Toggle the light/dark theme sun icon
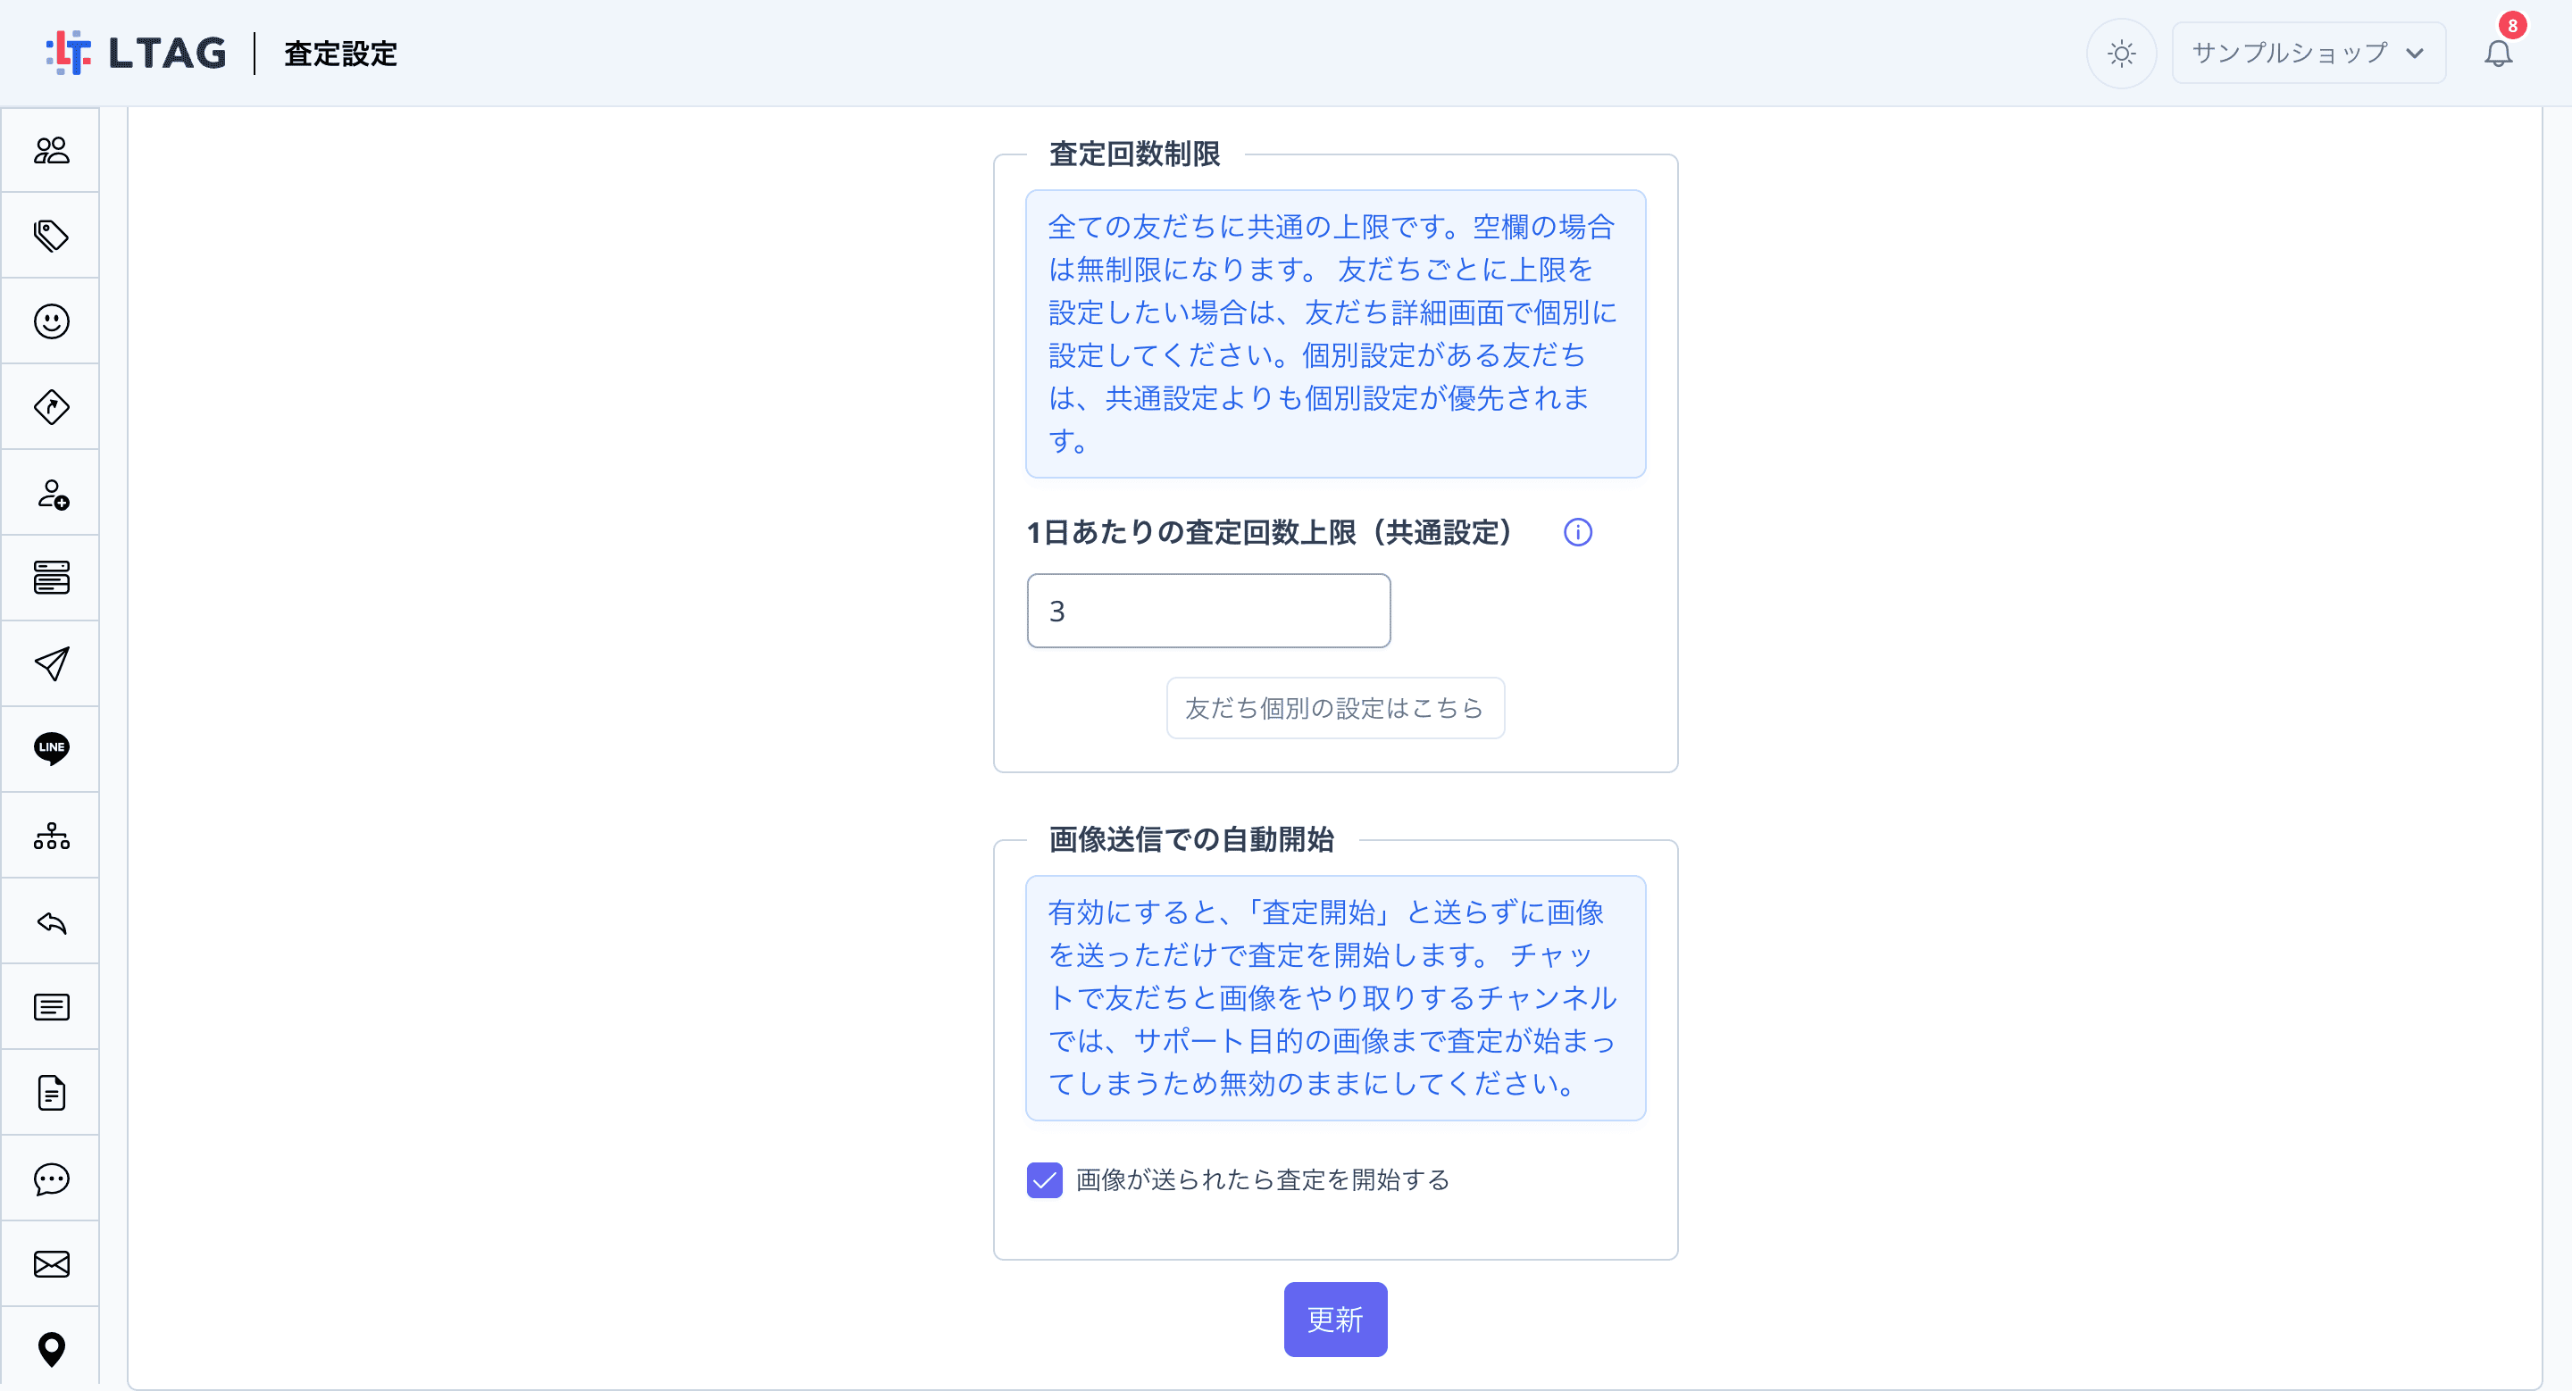 [2121, 53]
